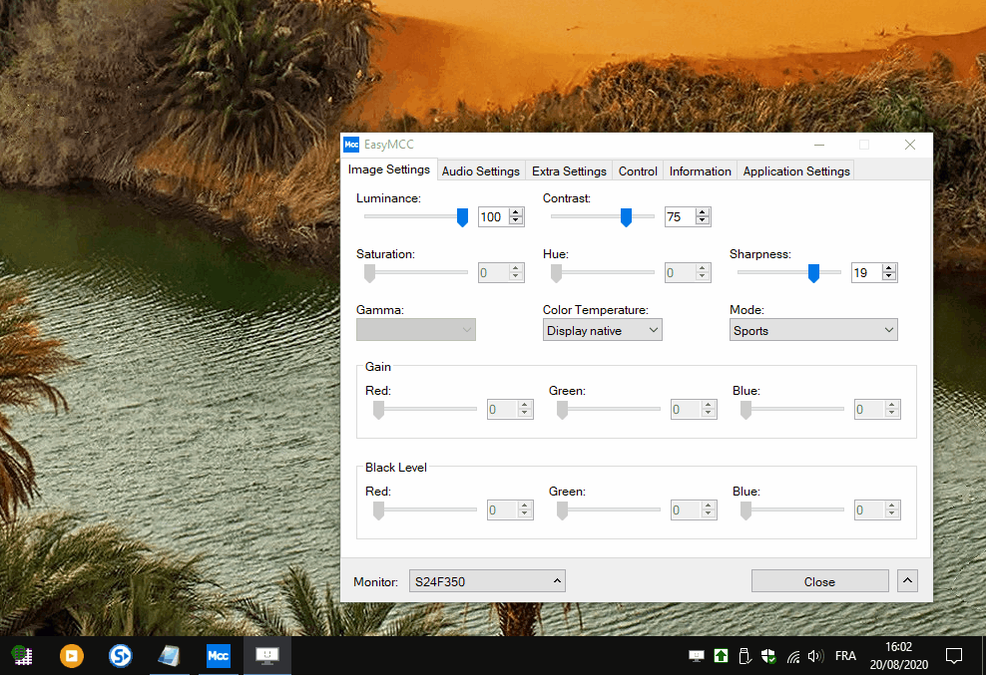The height and width of the screenshot is (675, 986).
Task: Click the Gain Green slider
Action: (x=608, y=409)
